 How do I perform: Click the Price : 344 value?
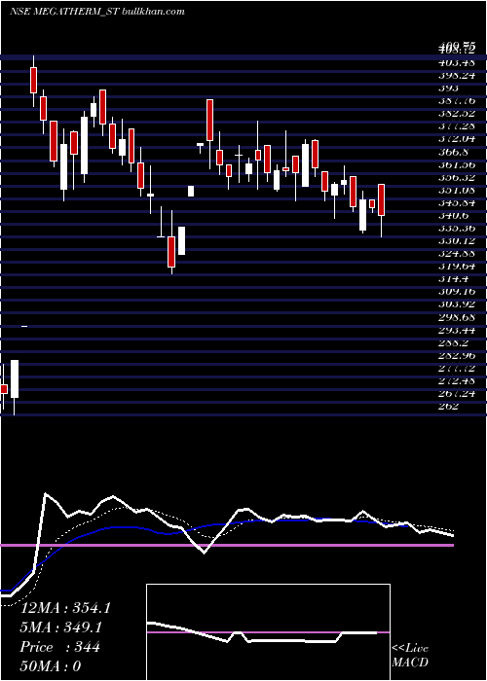tap(60, 647)
